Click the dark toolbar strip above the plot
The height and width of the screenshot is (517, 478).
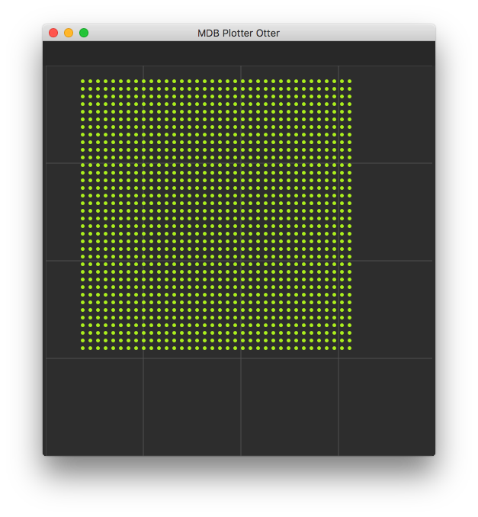click(x=239, y=53)
